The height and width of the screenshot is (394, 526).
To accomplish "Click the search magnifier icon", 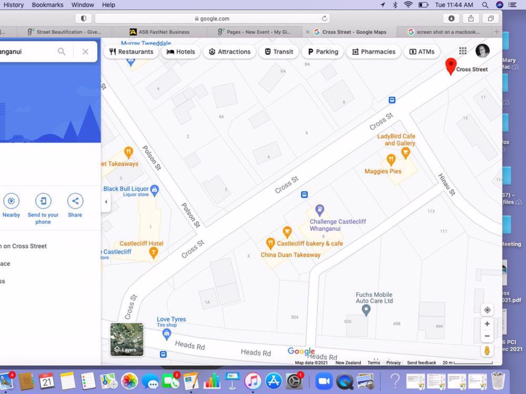I will [62, 51].
